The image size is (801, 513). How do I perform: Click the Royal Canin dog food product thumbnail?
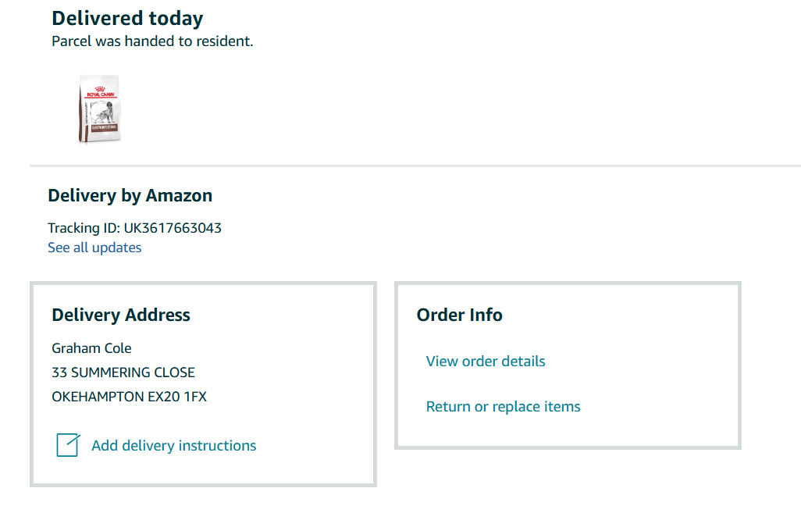point(100,109)
